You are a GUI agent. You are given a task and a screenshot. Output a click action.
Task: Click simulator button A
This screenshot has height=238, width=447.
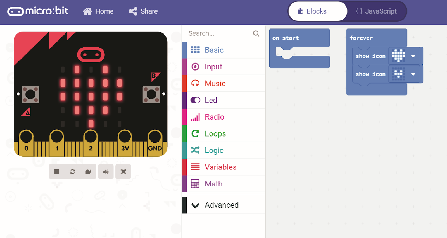pyautogui.click(x=30, y=94)
